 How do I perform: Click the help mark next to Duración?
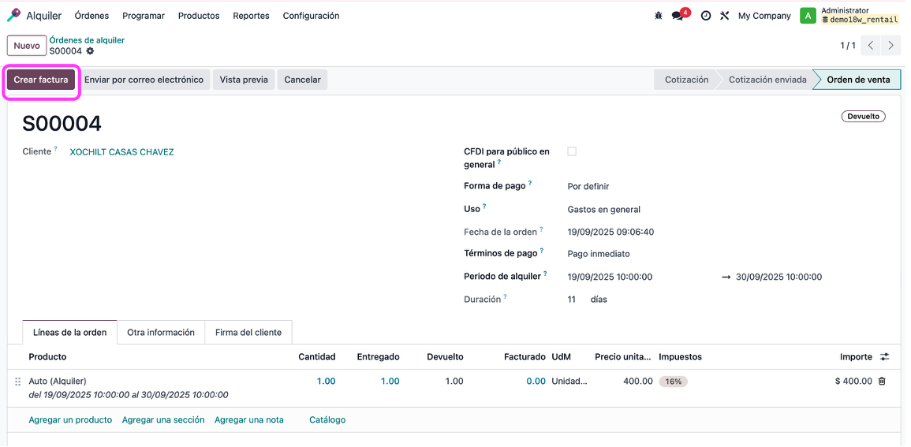(x=505, y=297)
